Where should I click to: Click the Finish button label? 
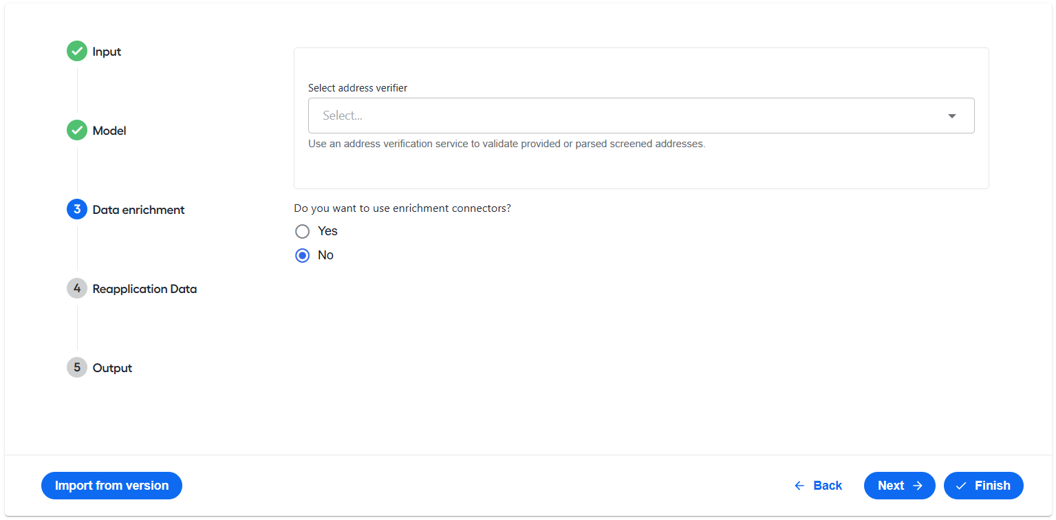993,486
